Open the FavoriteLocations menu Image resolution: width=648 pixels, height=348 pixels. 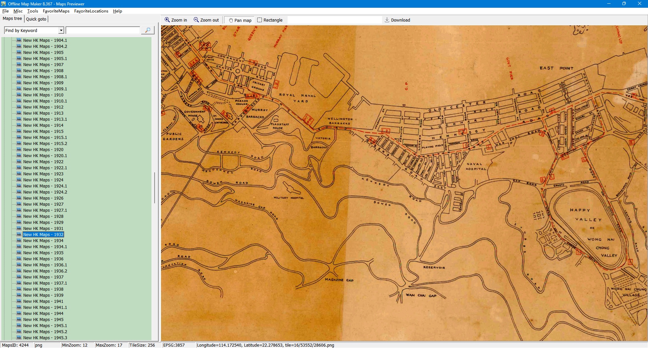[91, 11]
